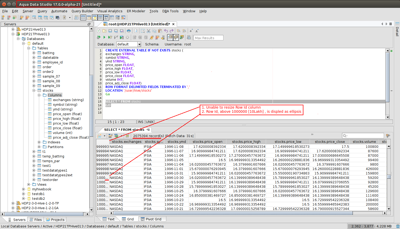Click the Register Server icon in main toolbar
400x229 pixels.
click(x=3, y=18)
